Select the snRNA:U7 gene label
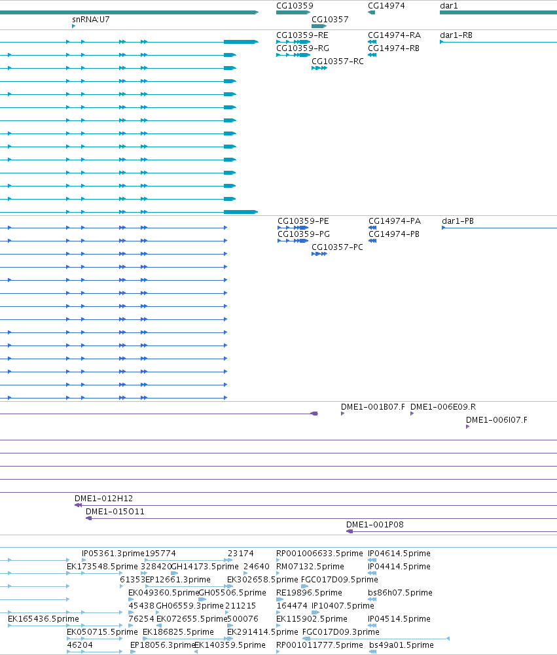The width and height of the screenshot is (557, 655). 91,19
